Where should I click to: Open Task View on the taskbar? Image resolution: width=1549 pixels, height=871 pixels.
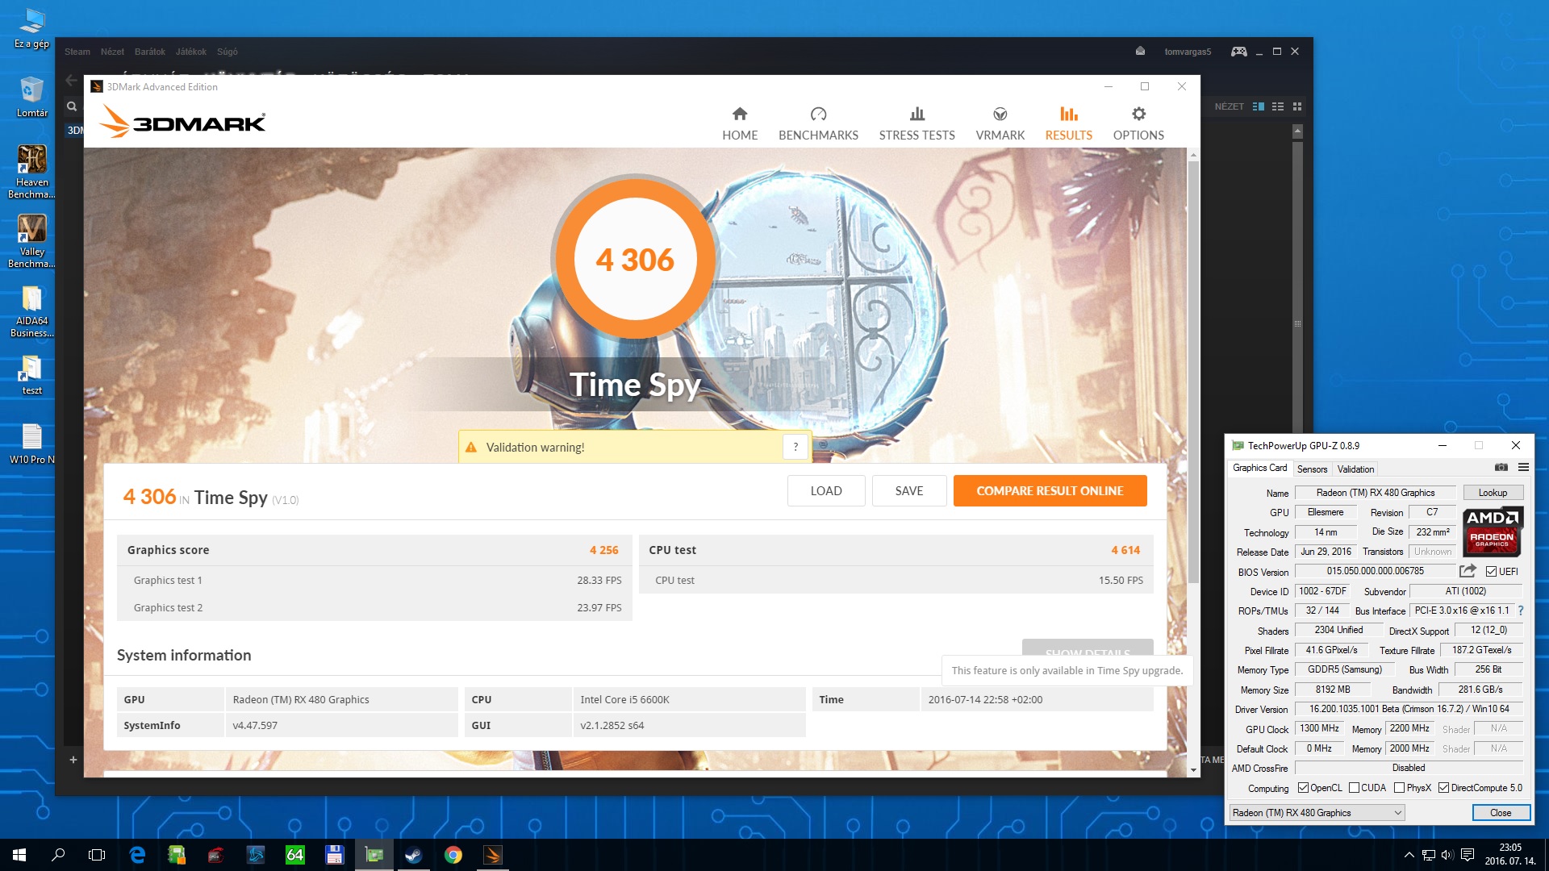tap(97, 855)
